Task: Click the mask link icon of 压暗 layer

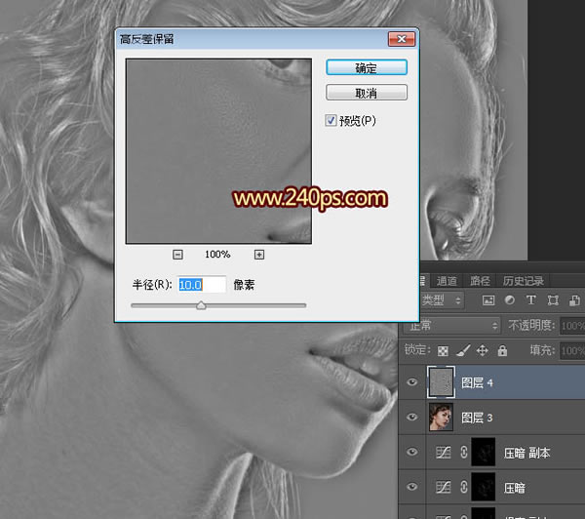Action: (x=464, y=487)
